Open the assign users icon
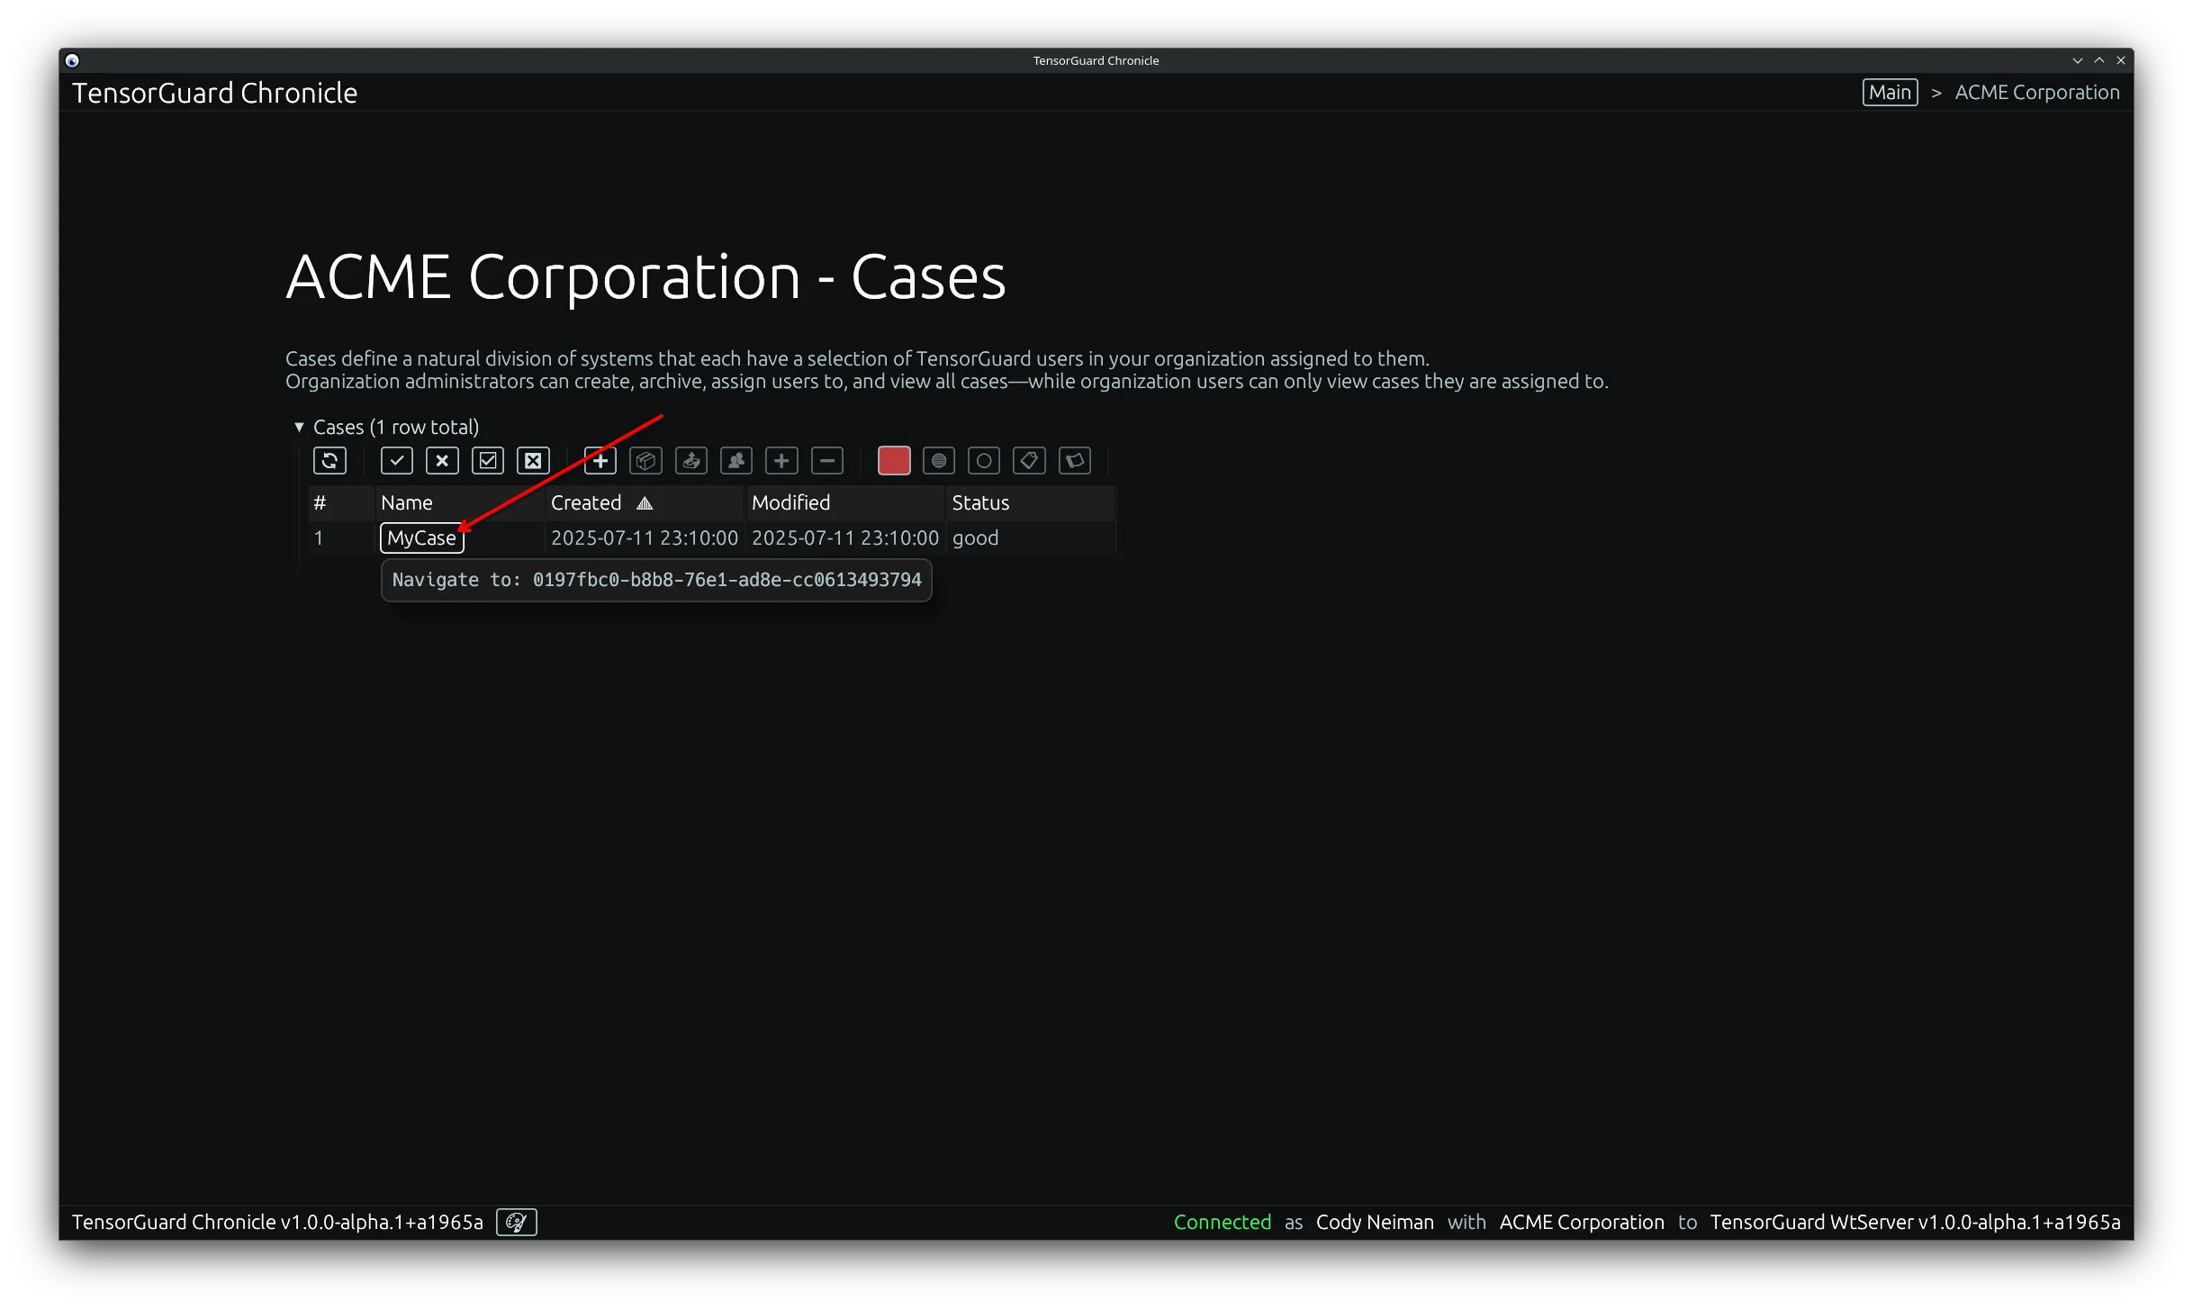Screen dimensions: 2193x1310 point(736,460)
